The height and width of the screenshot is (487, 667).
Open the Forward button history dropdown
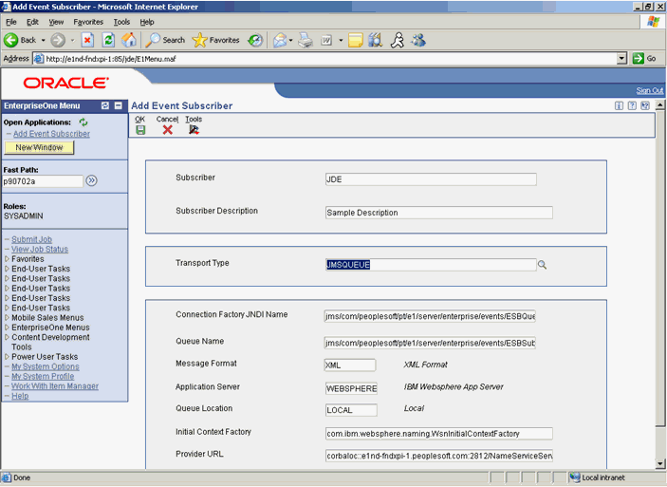[72, 41]
